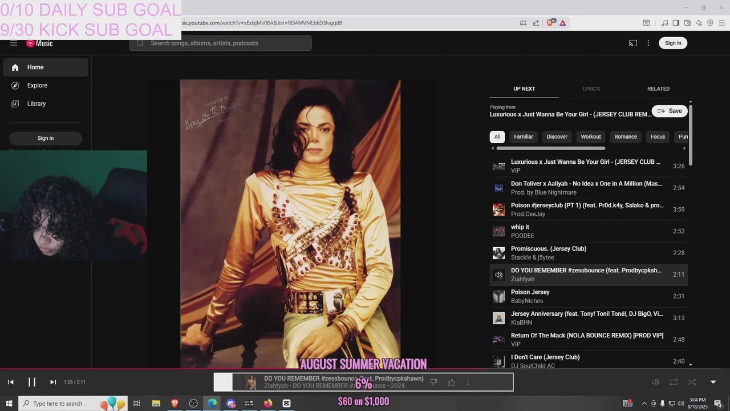The image size is (730, 411).
Task: Skip to the previous track
Action: click(x=10, y=382)
